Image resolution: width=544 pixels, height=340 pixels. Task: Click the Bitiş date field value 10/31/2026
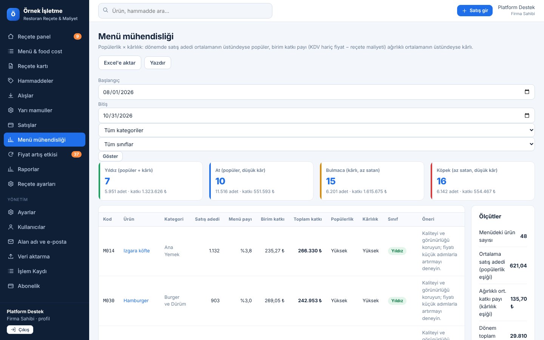coord(118,116)
